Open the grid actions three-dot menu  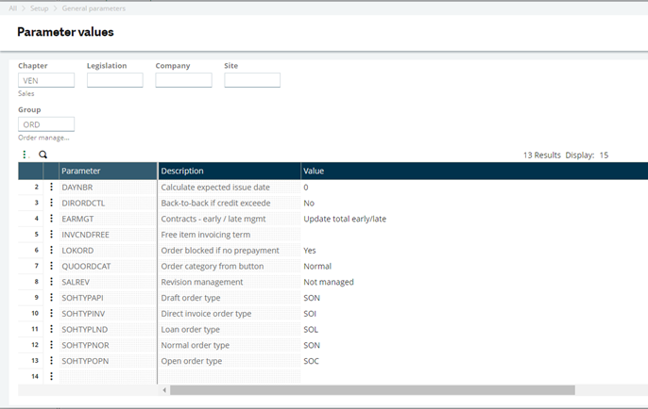tap(26, 154)
